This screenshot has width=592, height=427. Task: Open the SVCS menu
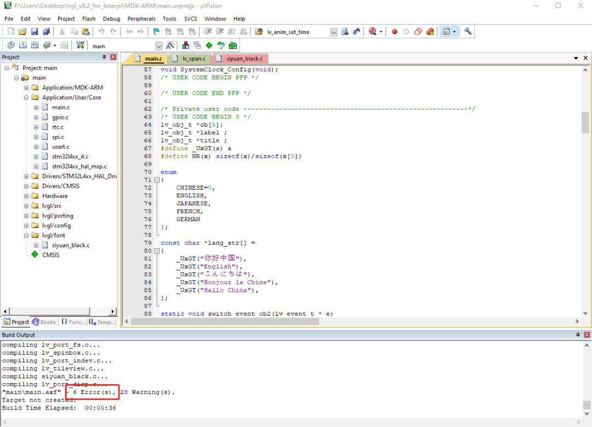point(190,19)
